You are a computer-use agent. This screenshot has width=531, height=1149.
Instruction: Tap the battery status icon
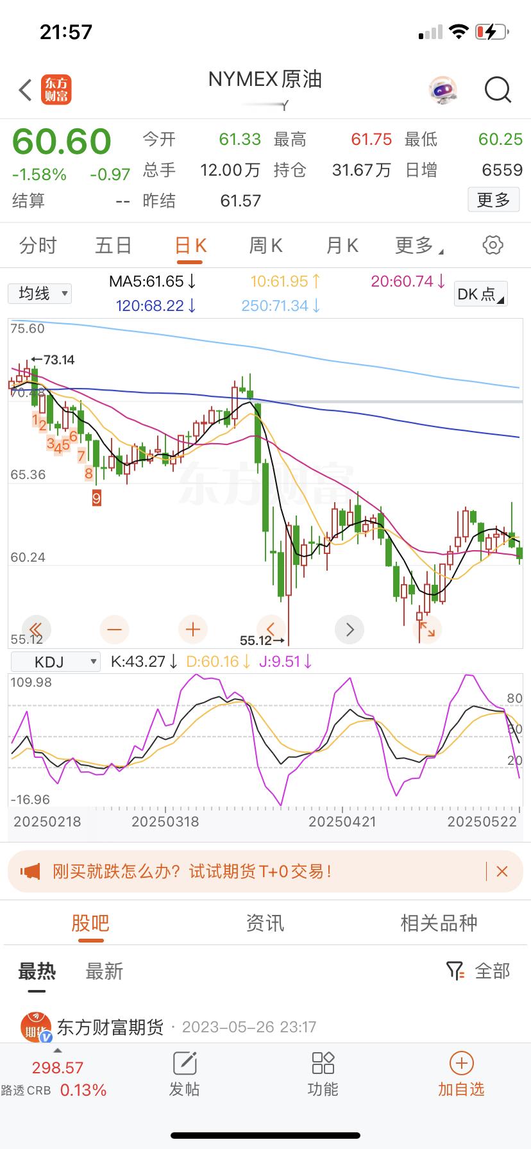(x=492, y=31)
